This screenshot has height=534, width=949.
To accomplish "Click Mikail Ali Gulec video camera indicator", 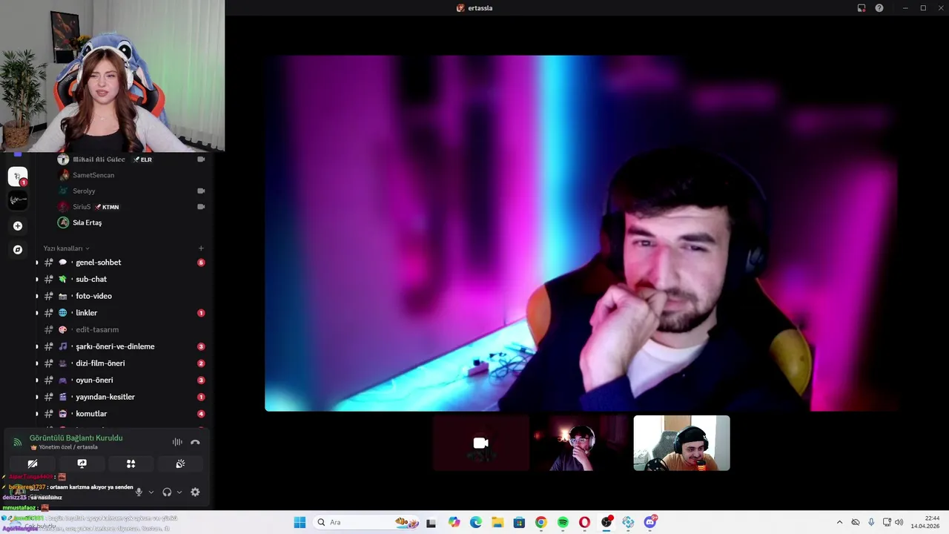I will coord(201,159).
